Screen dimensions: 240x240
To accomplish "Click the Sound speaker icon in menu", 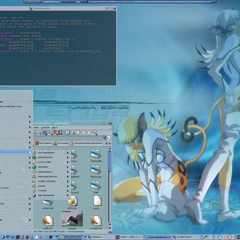I will 34,186.
